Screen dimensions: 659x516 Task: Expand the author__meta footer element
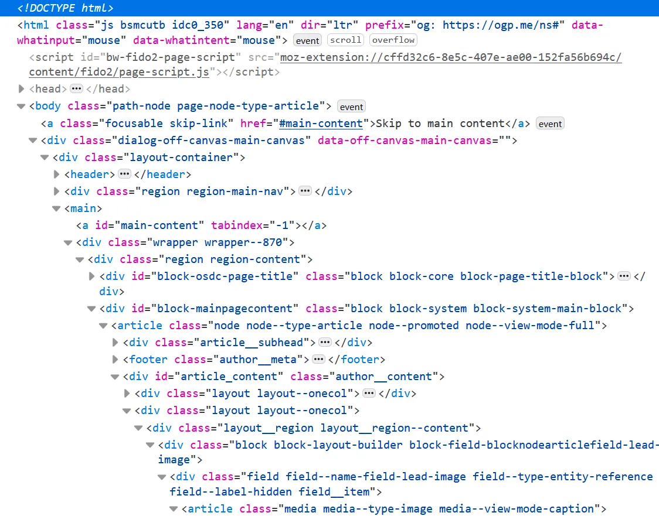(x=115, y=360)
